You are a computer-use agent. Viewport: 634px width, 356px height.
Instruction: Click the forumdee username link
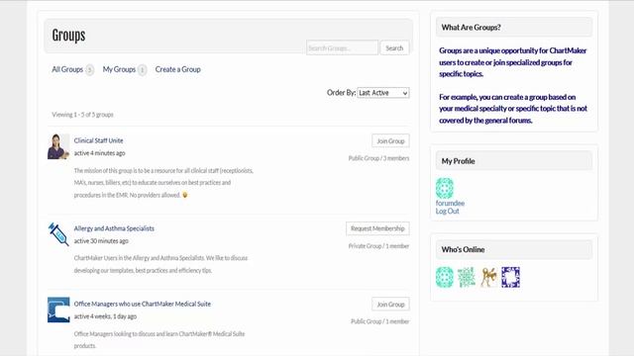coord(450,203)
